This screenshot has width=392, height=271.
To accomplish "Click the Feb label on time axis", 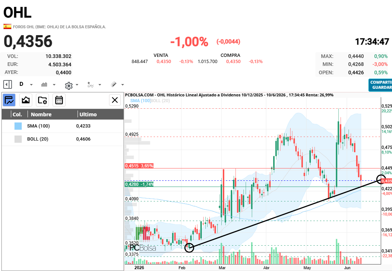I will coord(182,268).
